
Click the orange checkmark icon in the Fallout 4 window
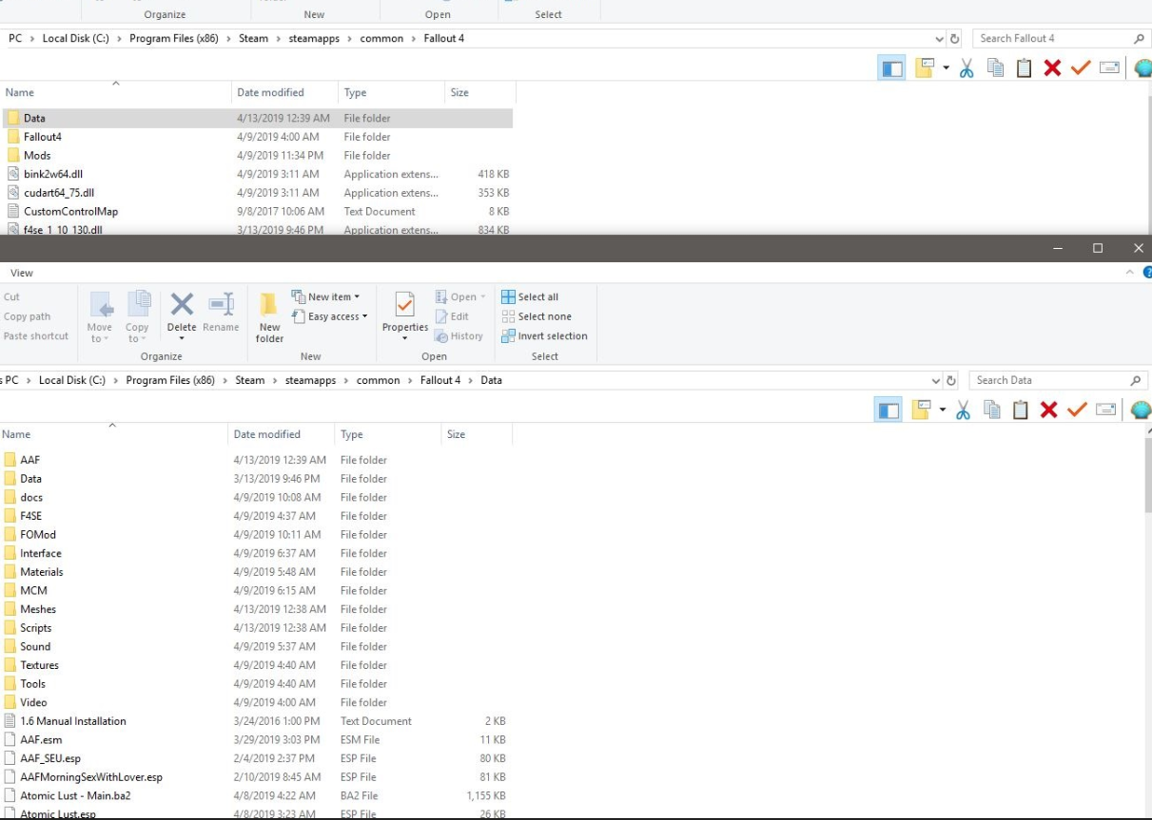[1081, 68]
